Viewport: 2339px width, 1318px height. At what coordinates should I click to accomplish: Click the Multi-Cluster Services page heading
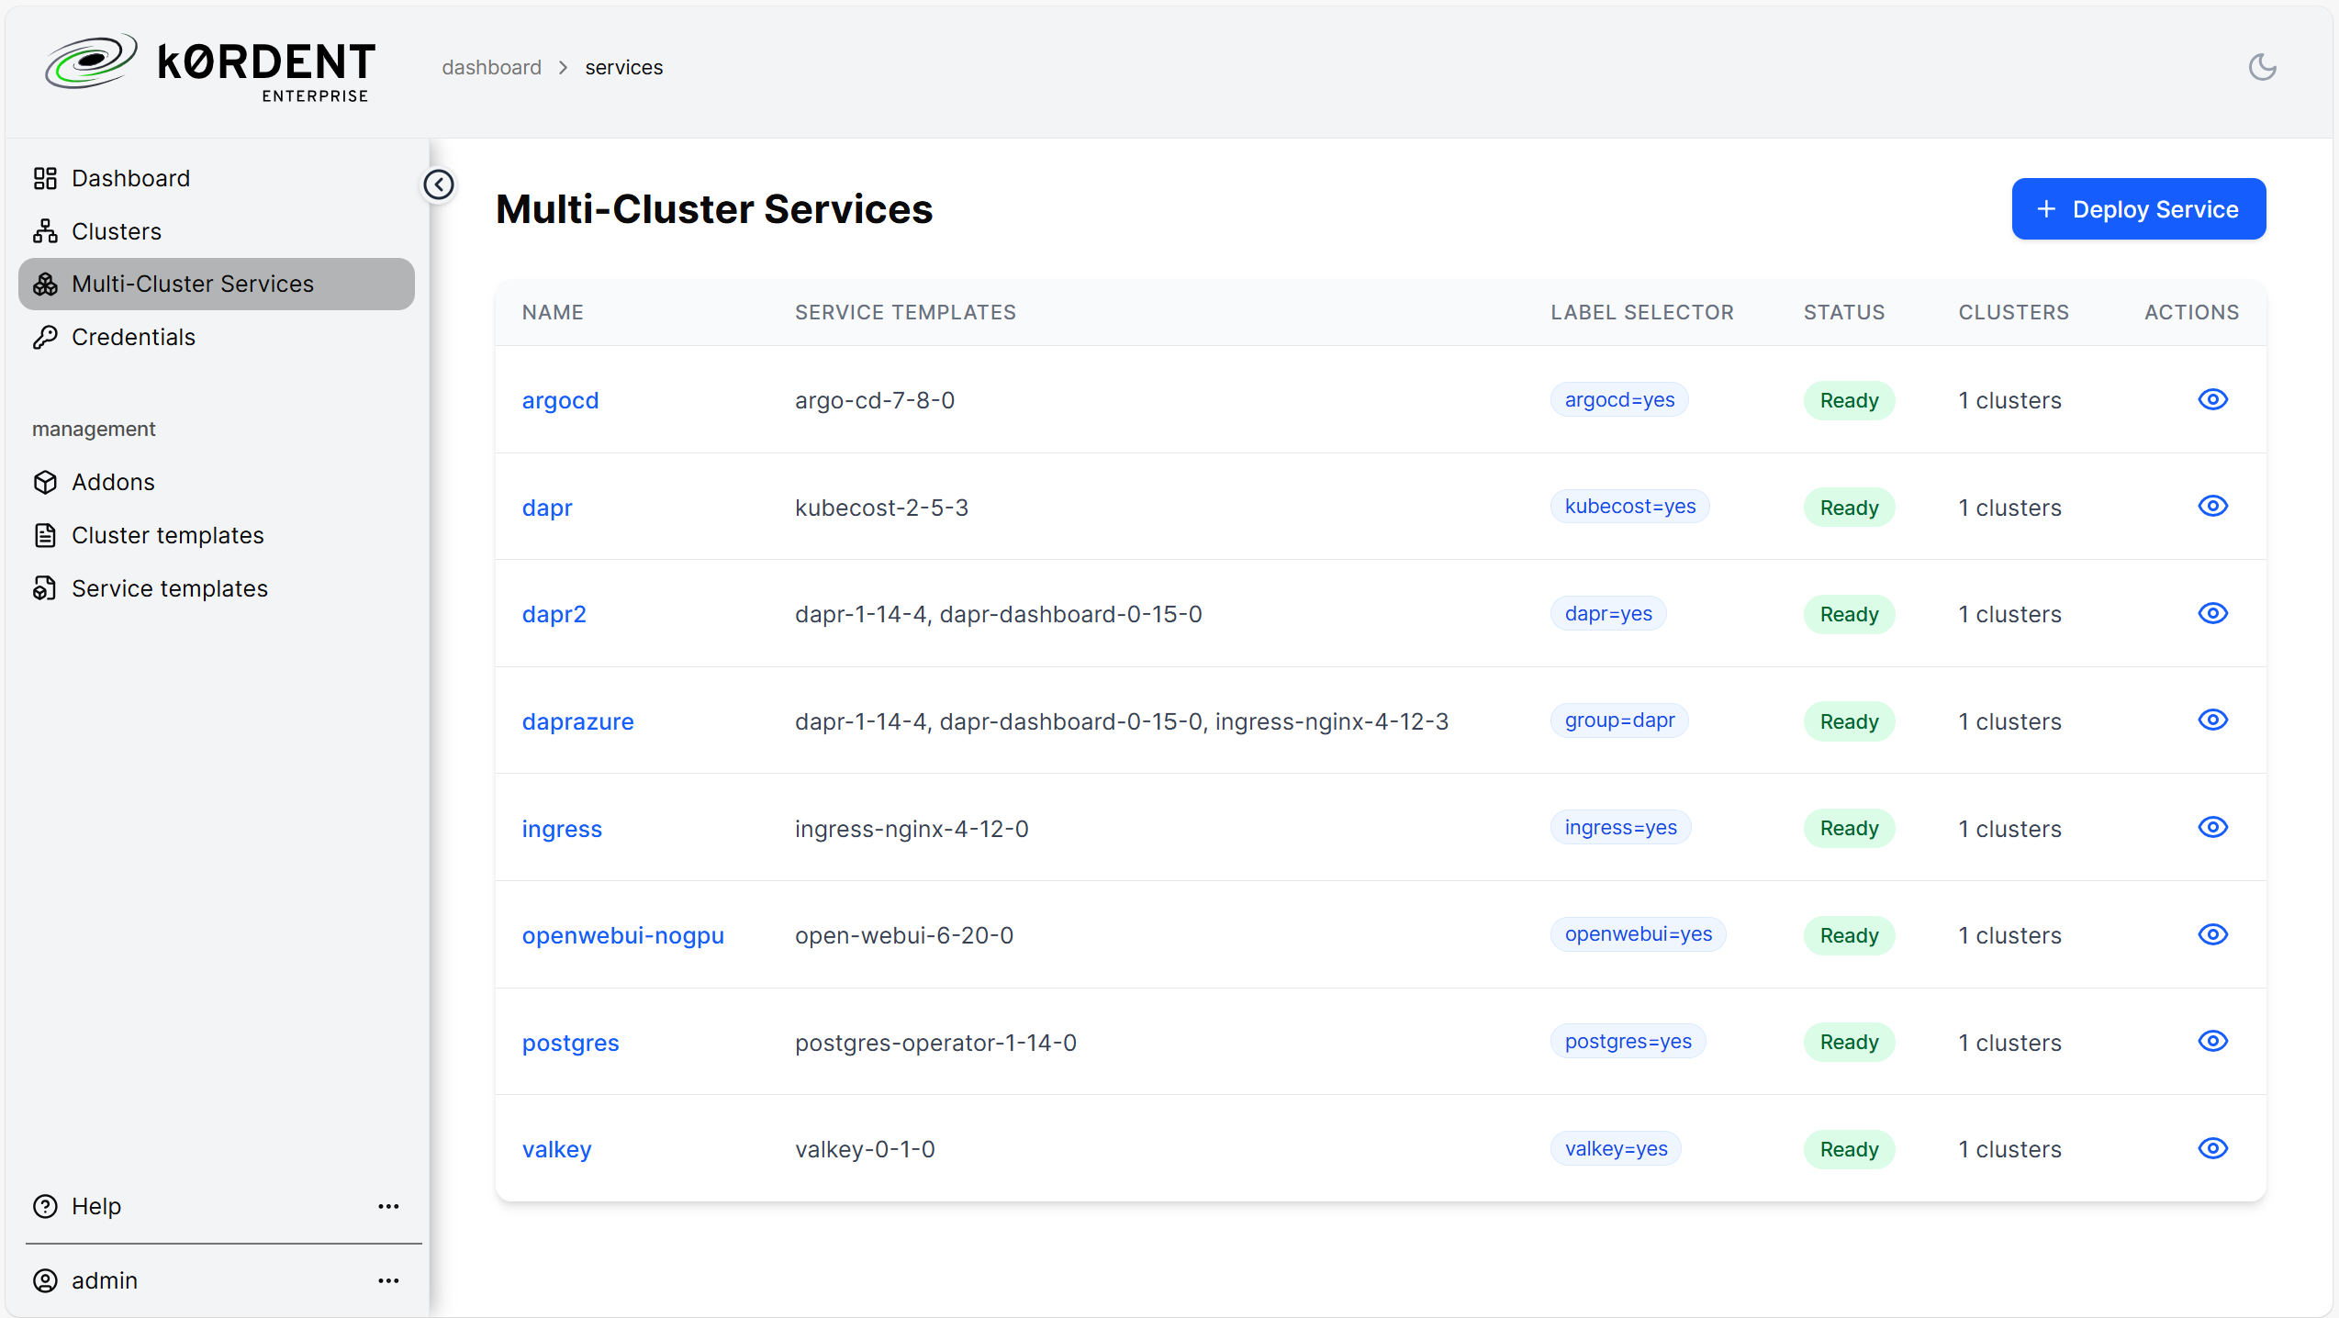(x=714, y=209)
